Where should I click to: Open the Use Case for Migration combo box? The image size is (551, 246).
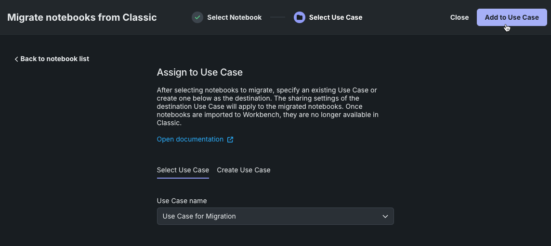point(275,217)
